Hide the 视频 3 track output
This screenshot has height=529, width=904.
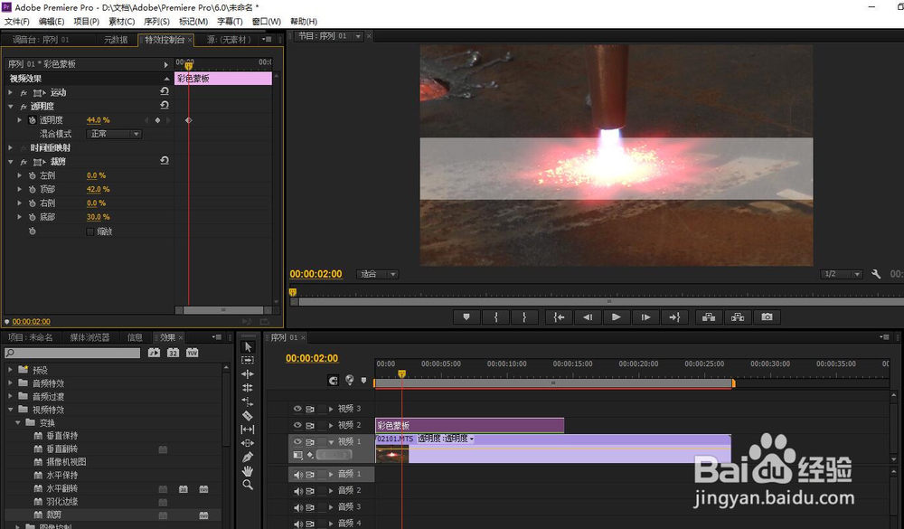(x=297, y=409)
